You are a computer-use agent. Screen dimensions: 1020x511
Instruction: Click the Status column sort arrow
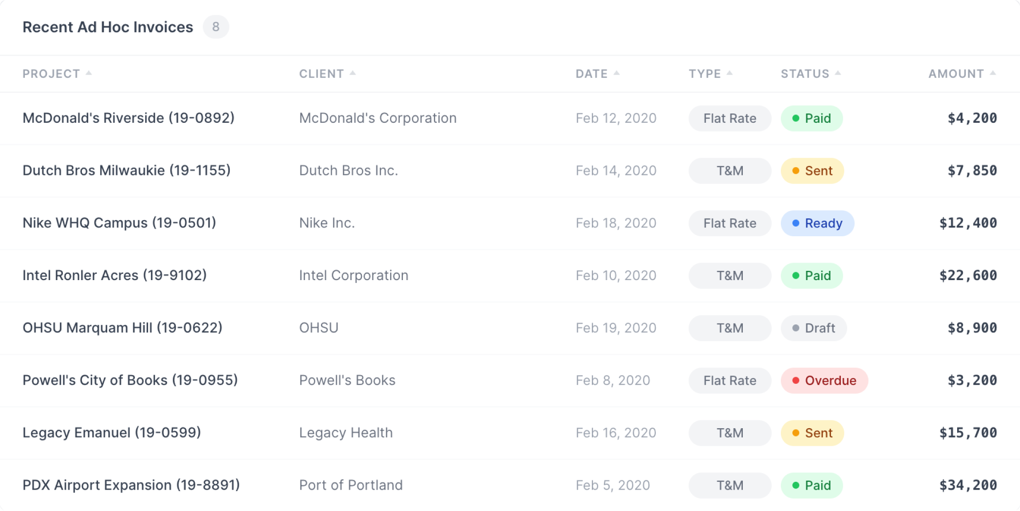pos(838,73)
